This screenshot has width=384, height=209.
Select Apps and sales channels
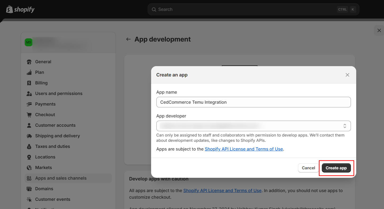[68, 178]
